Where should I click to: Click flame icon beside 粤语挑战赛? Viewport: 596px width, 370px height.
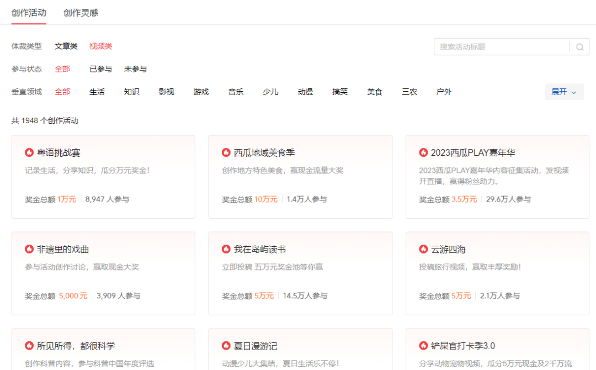[29, 152]
